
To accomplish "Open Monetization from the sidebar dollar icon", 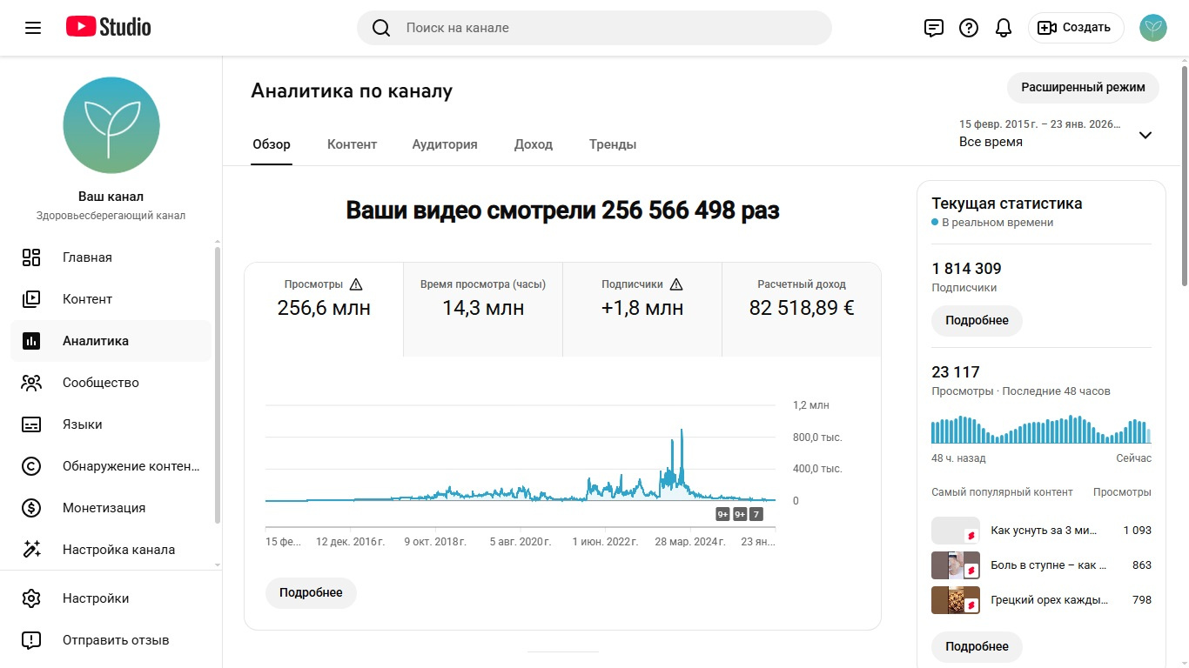I will (x=31, y=508).
